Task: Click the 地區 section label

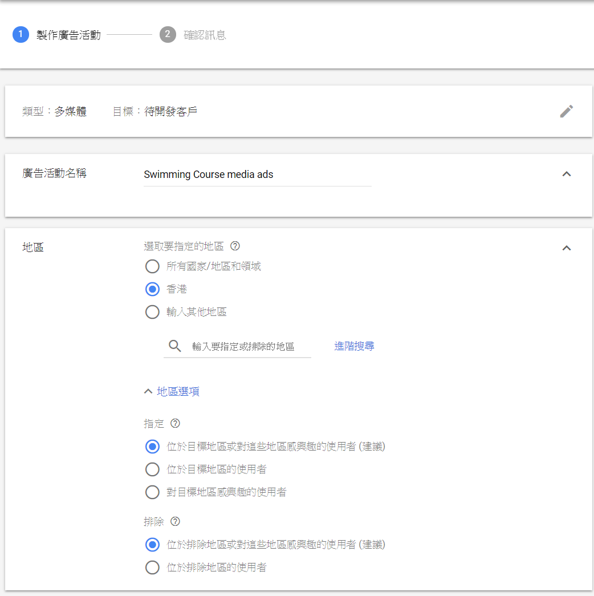Action: pyautogui.click(x=33, y=248)
